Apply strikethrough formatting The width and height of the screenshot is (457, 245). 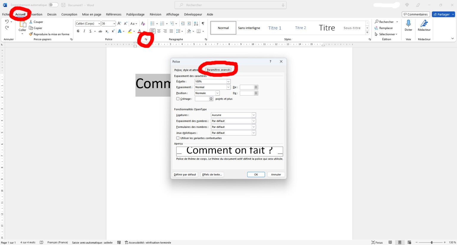tap(101, 31)
